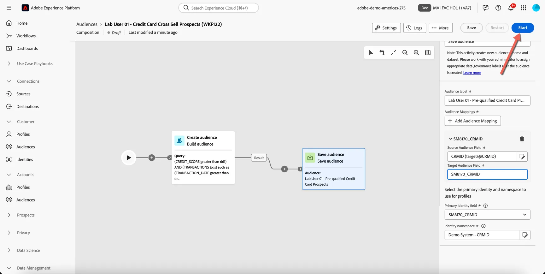
Task: Follow the Learn more link
Action: coord(472,73)
